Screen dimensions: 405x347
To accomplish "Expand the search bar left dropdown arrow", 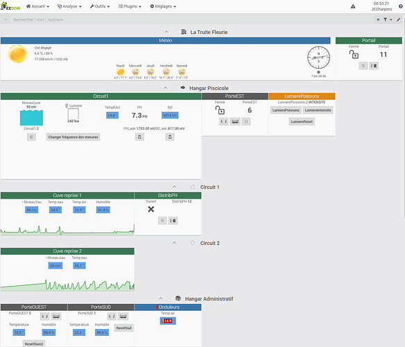I will [5, 19].
